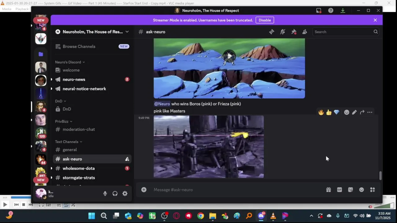The height and width of the screenshot is (223, 397).
Task: Deafen with the headphones toggle
Action: (x=115, y=193)
